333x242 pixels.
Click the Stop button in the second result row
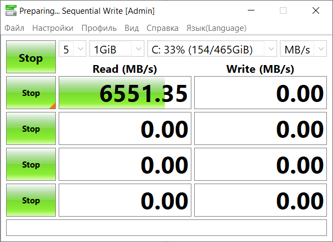31,128
